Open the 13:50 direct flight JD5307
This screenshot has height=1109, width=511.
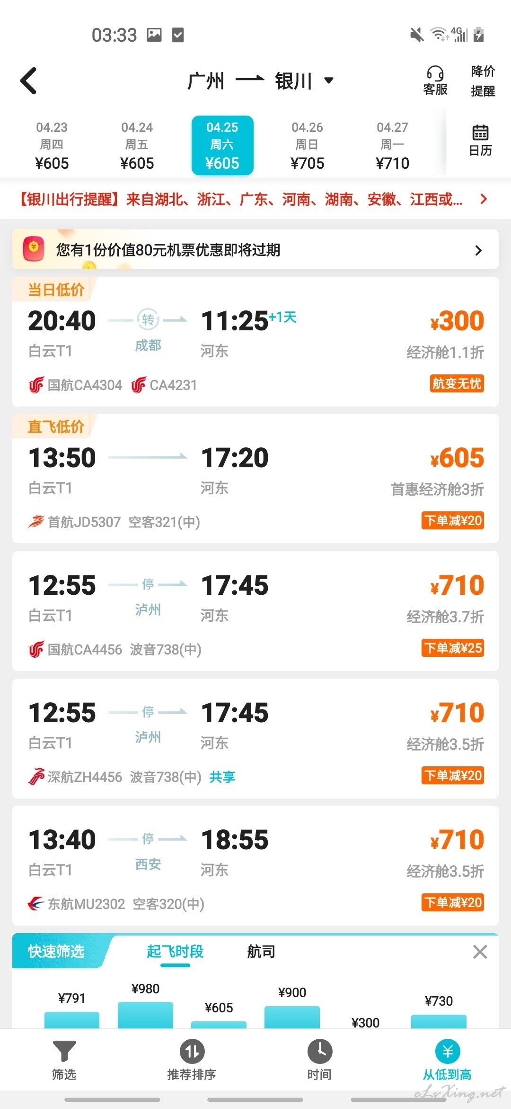(255, 479)
